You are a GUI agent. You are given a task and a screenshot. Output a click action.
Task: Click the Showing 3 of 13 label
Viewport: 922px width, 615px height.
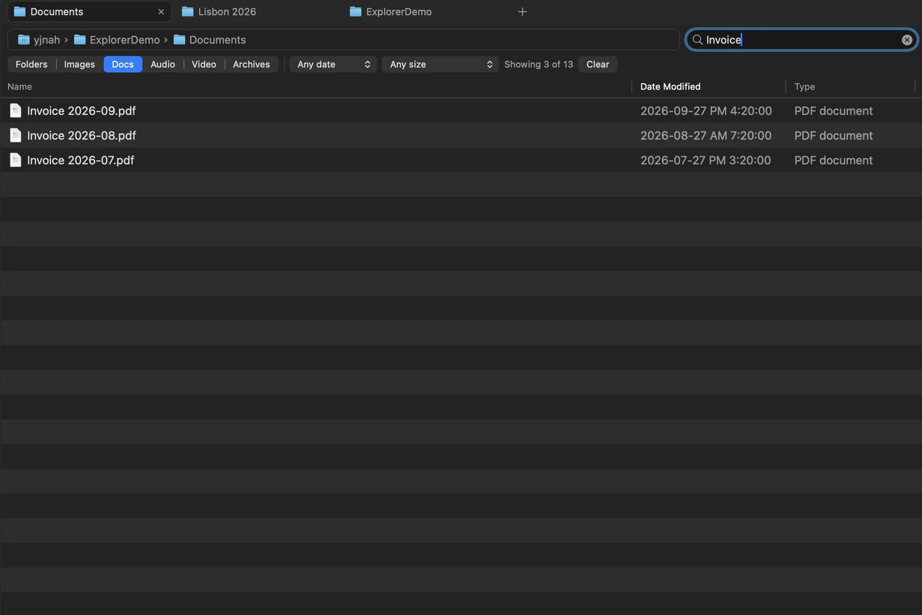[x=539, y=64]
